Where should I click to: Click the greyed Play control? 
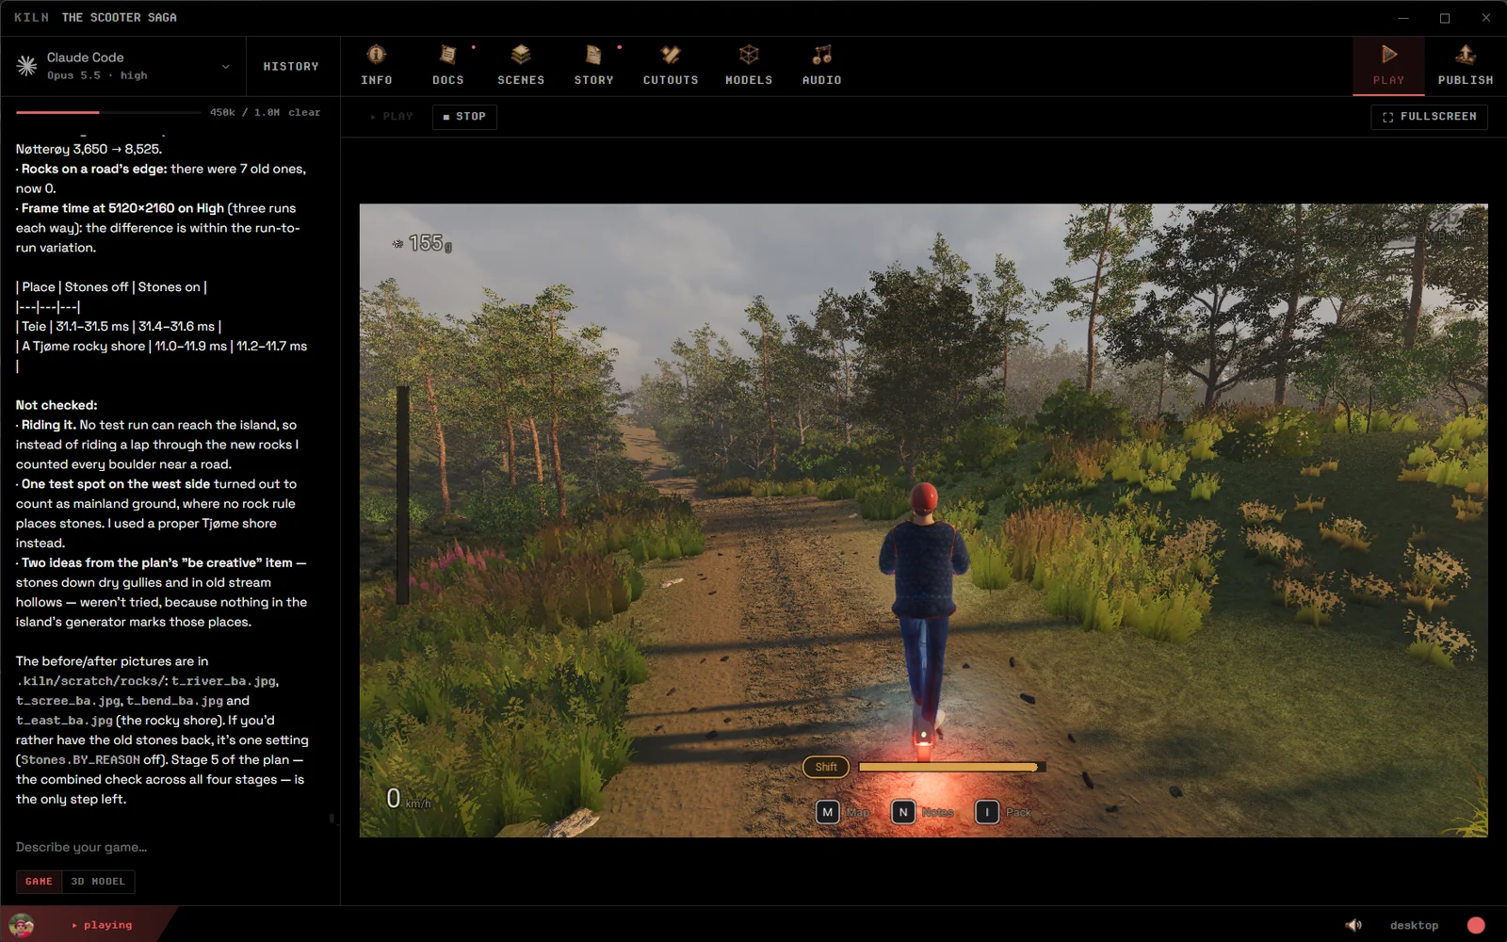click(x=392, y=117)
